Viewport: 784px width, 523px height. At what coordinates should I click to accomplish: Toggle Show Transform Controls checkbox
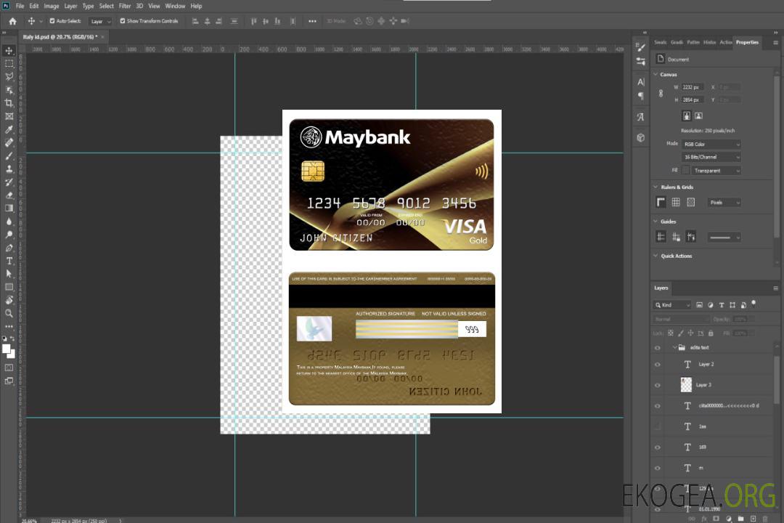(123, 21)
